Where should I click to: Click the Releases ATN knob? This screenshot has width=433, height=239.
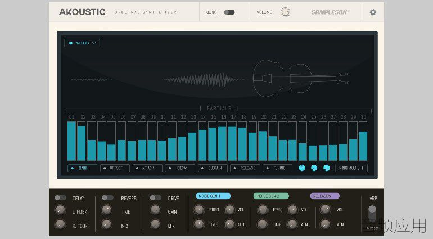coord(325,224)
